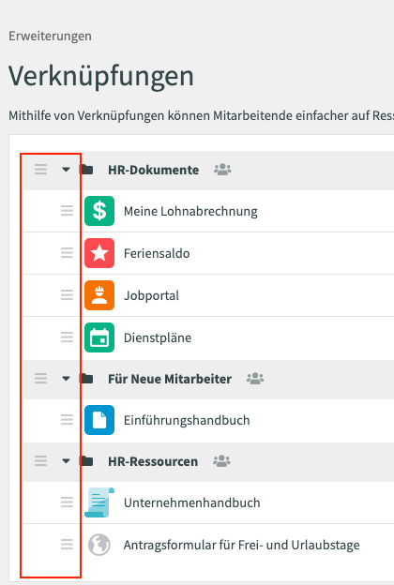Collapse the HR-Ressourcen folder arrow
Screen dimensions: 394x585
pos(66,461)
